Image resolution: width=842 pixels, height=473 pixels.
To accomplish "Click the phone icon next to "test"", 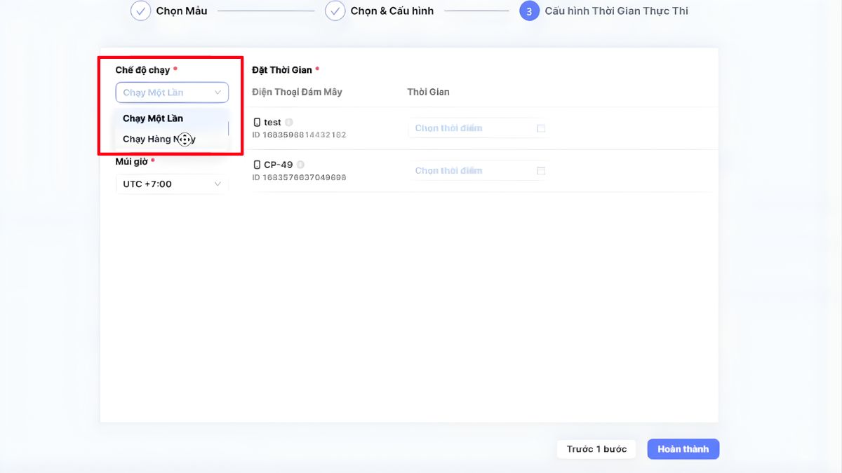I will point(257,121).
